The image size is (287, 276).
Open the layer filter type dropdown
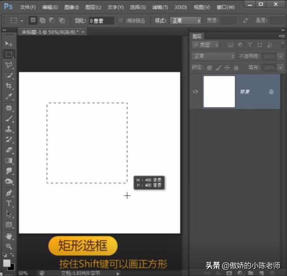point(205,45)
